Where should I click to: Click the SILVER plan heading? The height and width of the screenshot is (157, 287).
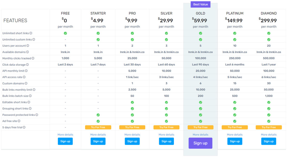tap(166, 13)
